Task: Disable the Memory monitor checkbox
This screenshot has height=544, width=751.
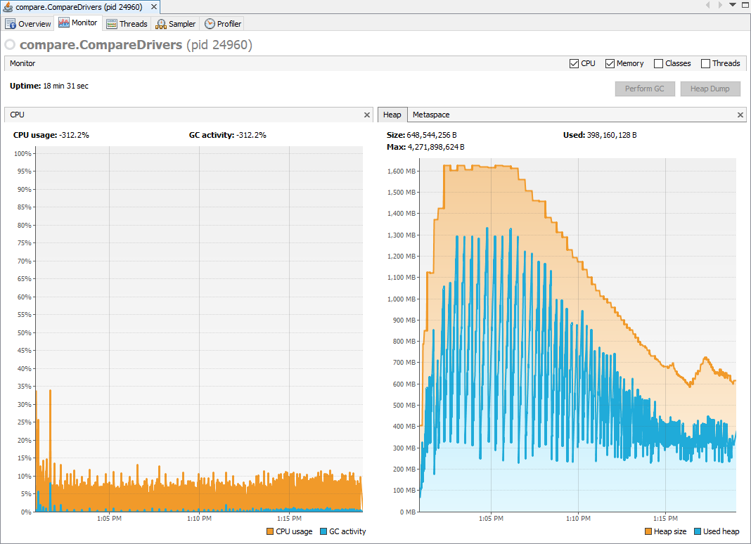Action: tap(609, 63)
